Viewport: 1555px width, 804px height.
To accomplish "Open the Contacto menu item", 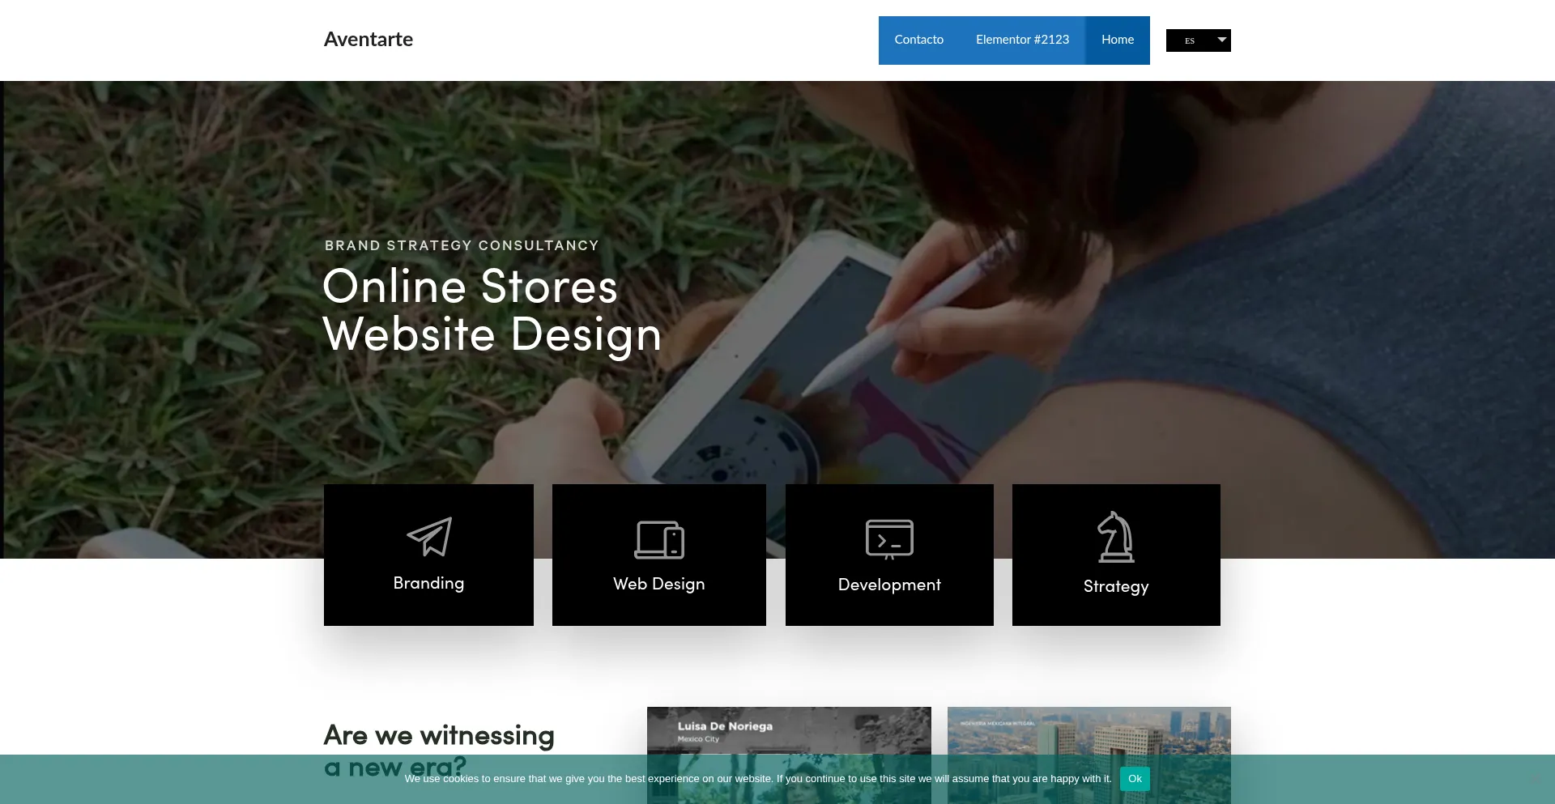I will coord(918,40).
